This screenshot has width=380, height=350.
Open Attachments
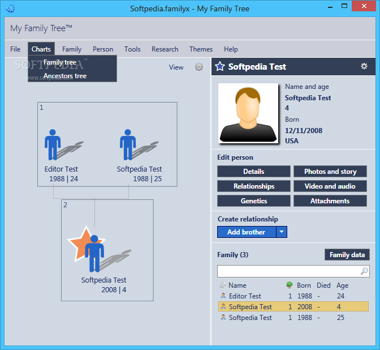pos(330,200)
